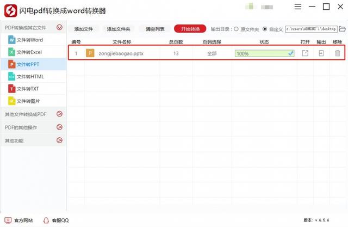This screenshot has height=227, width=348.
Task: Expand the 其他功能 section
Action: pyautogui.click(x=59, y=140)
